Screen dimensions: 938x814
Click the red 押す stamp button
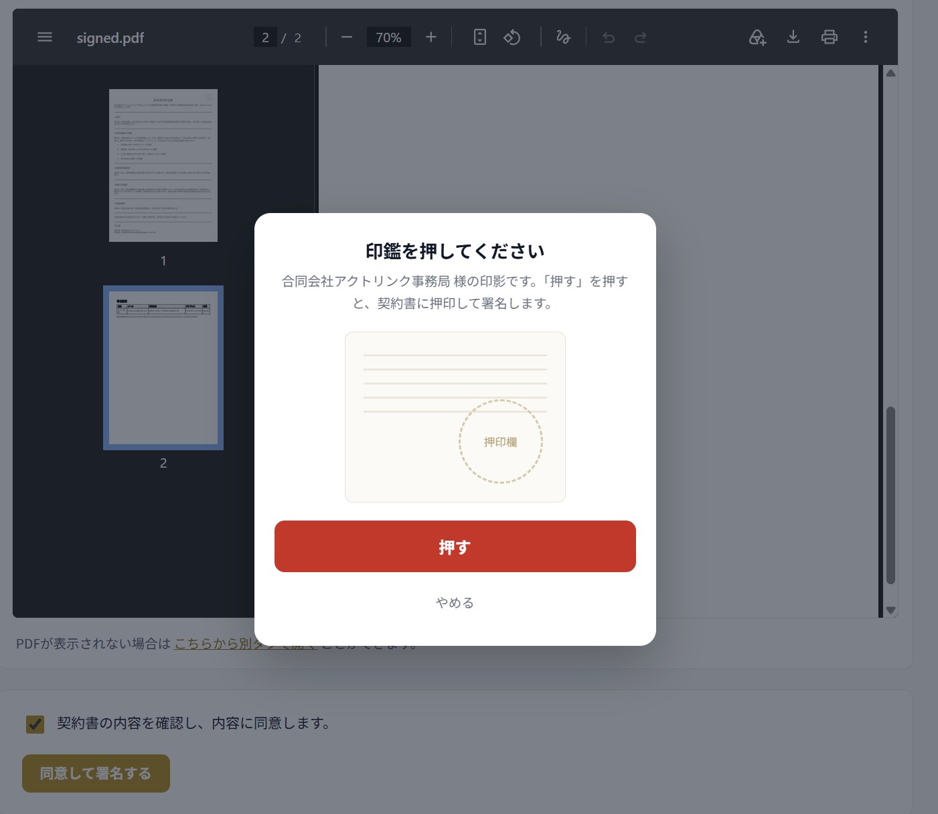coord(455,547)
